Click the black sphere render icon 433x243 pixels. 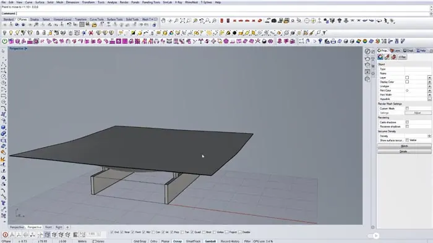click(234, 33)
